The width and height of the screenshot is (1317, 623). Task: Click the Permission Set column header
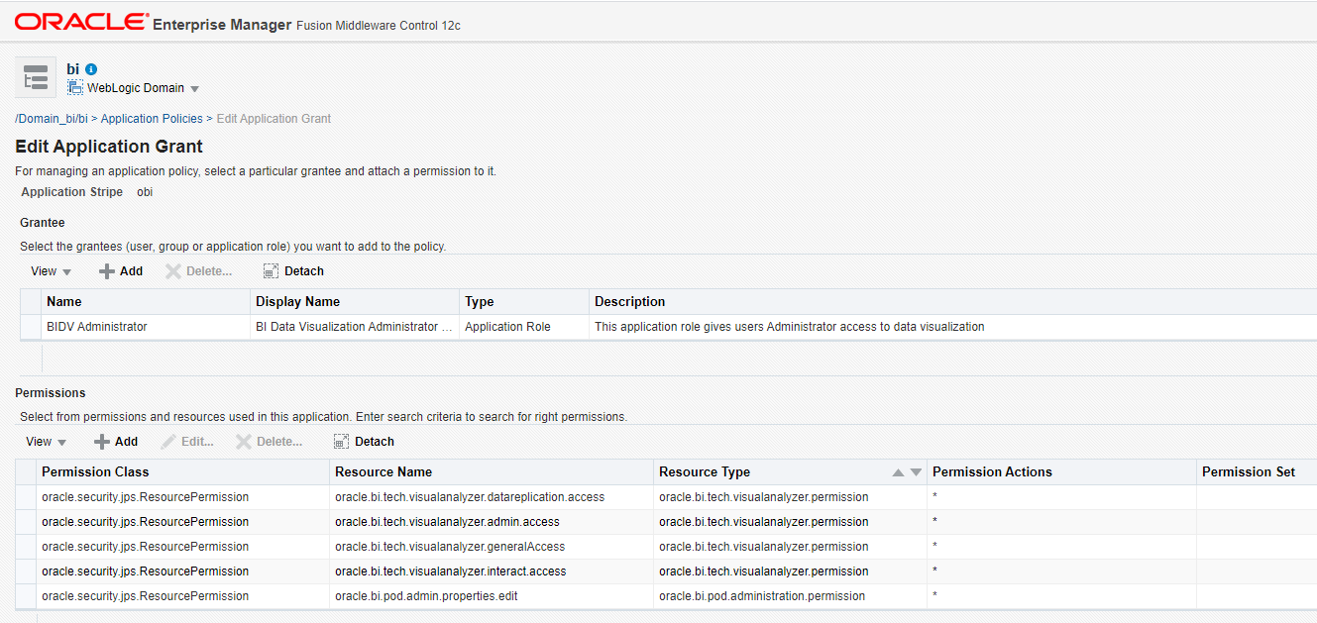click(1257, 472)
